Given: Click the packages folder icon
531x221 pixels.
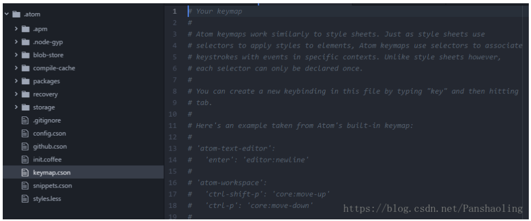Looking at the screenshot, I should (25, 82).
